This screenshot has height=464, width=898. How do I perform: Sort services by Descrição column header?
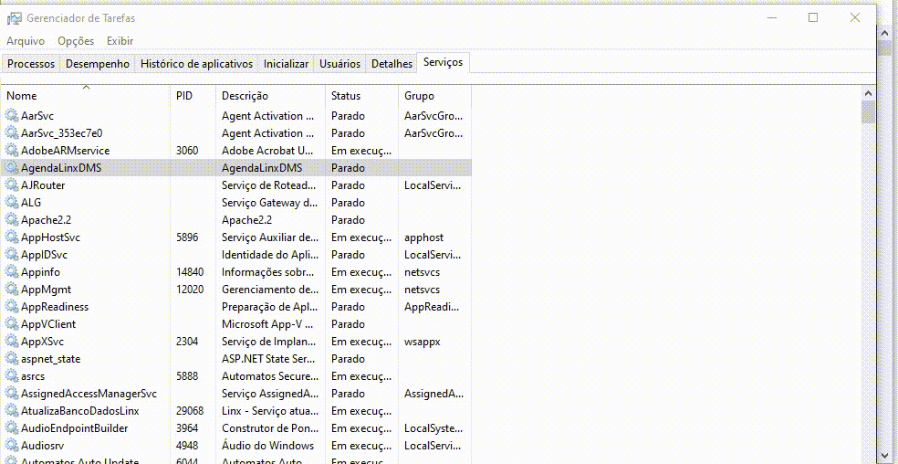pos(270,96)
